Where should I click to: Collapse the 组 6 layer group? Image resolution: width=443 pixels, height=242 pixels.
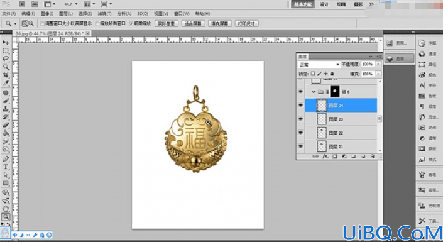[x=314, y=92]
